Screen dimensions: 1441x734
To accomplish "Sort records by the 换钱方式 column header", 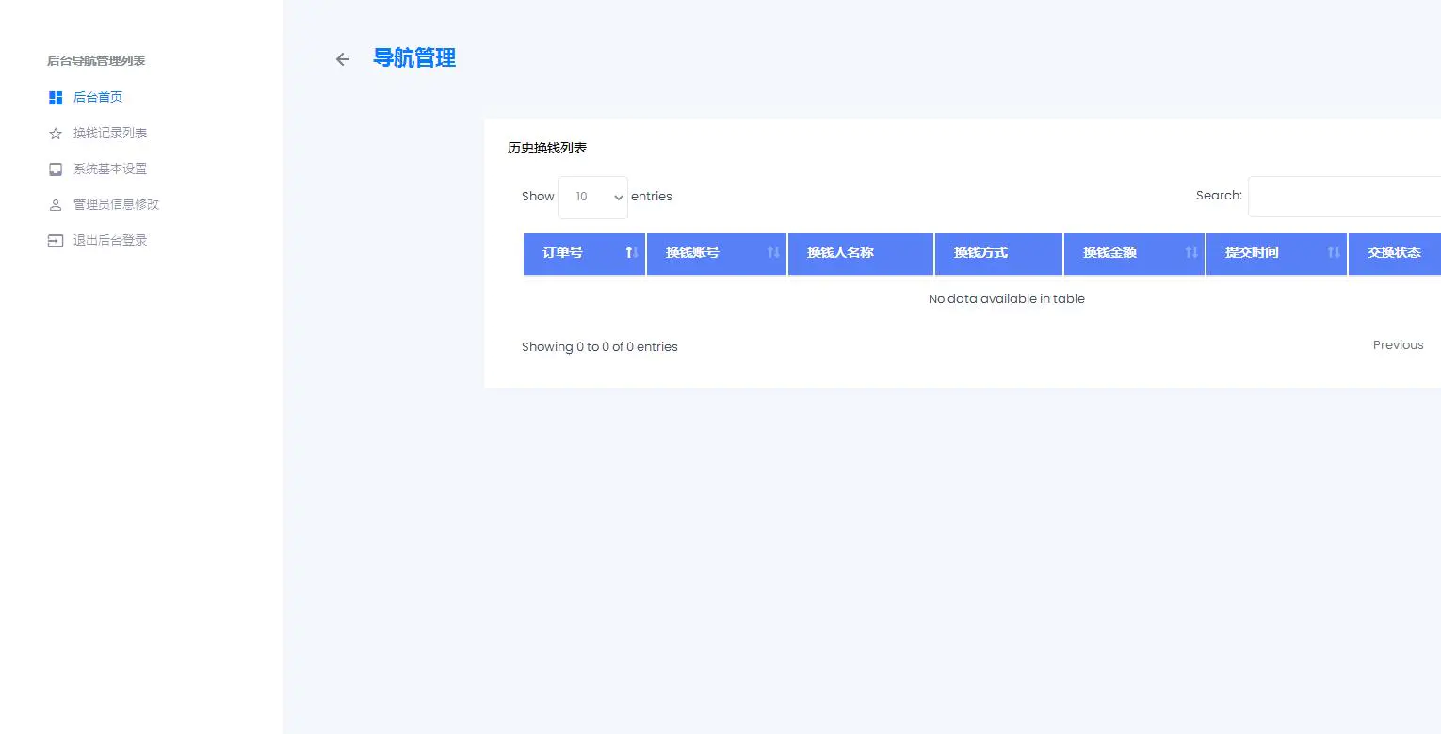I will (984, 253).
